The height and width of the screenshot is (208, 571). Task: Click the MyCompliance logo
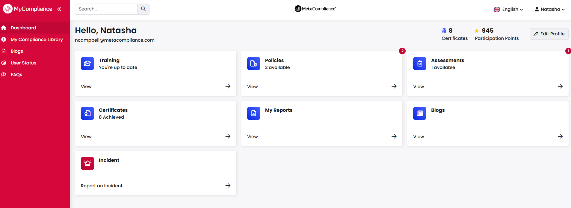pos(28,9)
